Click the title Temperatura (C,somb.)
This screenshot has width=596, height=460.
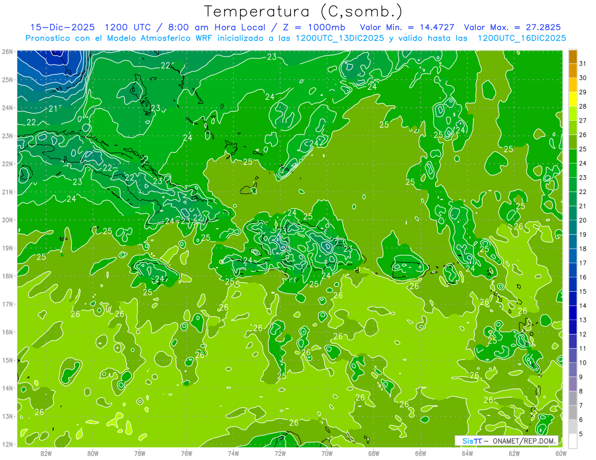[303, 11]
